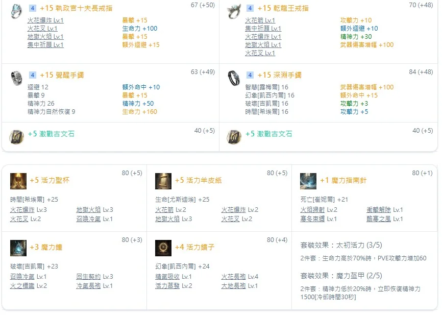
Task: Select the 活力鏡子 mirror icon
Action: click(x=163, y=248)
